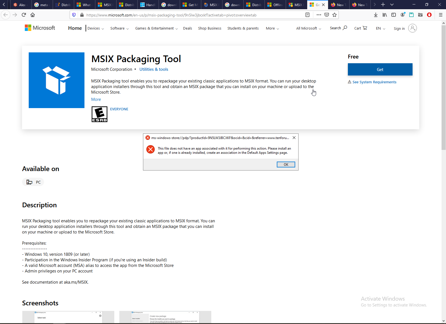Click the Microsoft Corporation publisher text
Viewport: 446px width, 324px height.
(x=111, y=69)
